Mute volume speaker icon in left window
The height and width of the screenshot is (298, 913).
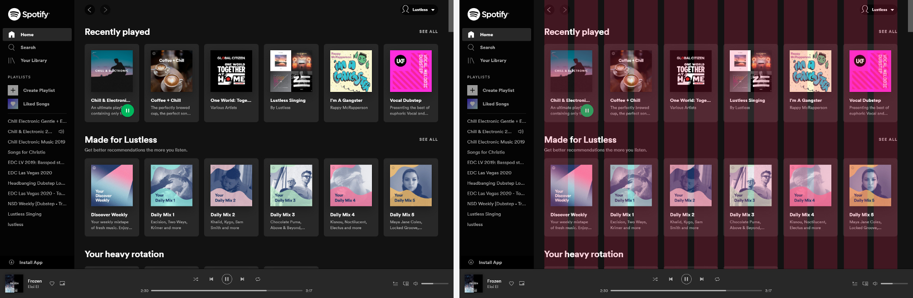coord(415,284)
